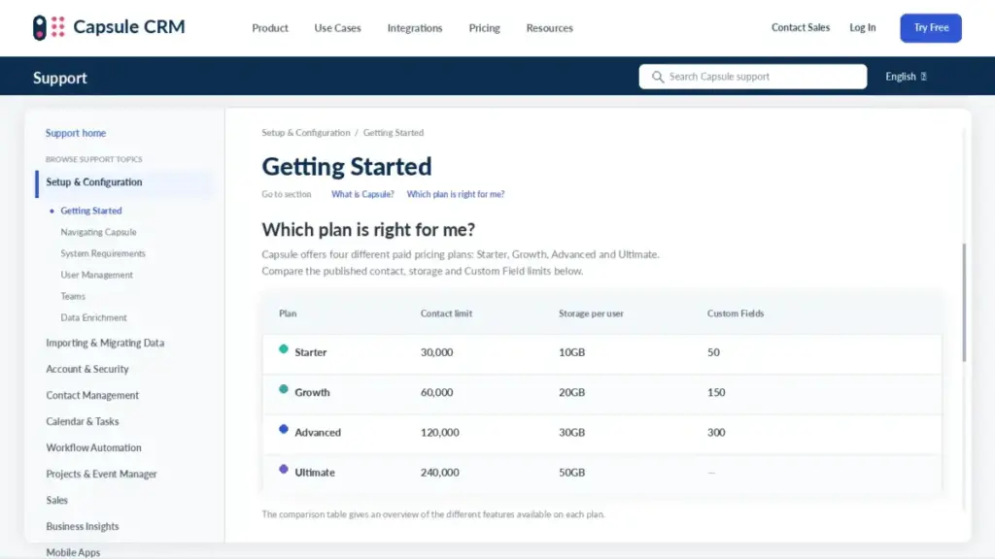
Task: Click the Plan column header
Action: pos(288,313)
